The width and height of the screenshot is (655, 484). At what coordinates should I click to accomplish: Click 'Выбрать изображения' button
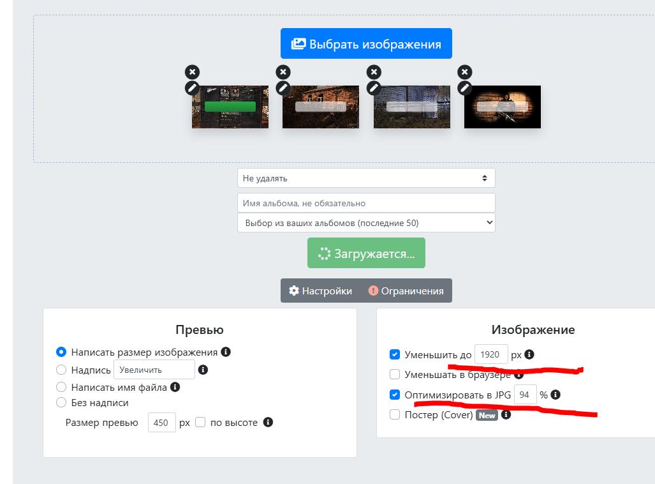(366, 44)
